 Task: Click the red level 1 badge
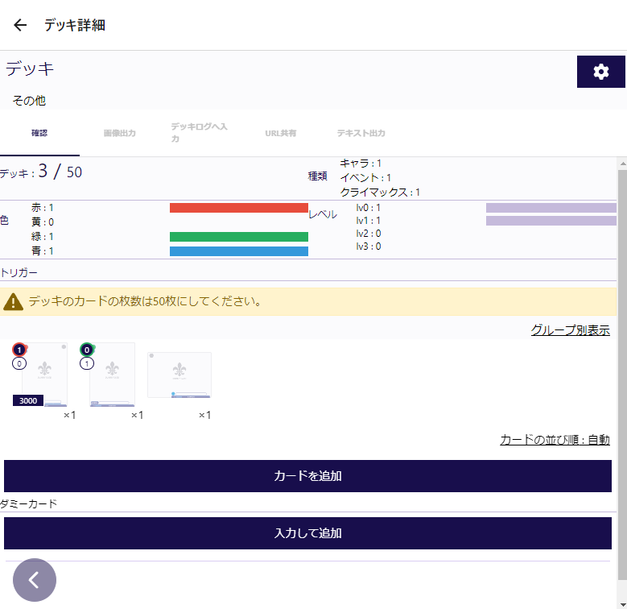(19, 350)
